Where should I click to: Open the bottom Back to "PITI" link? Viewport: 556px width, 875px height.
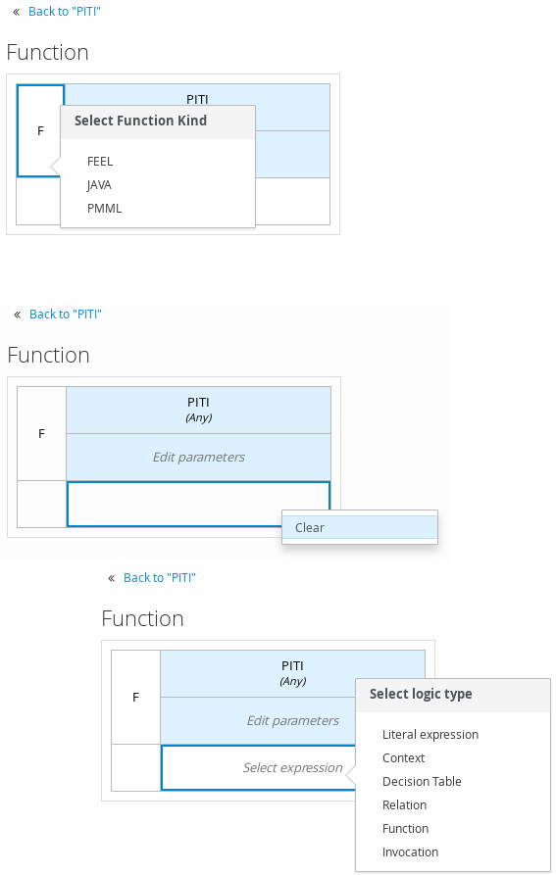click(159, 577)
